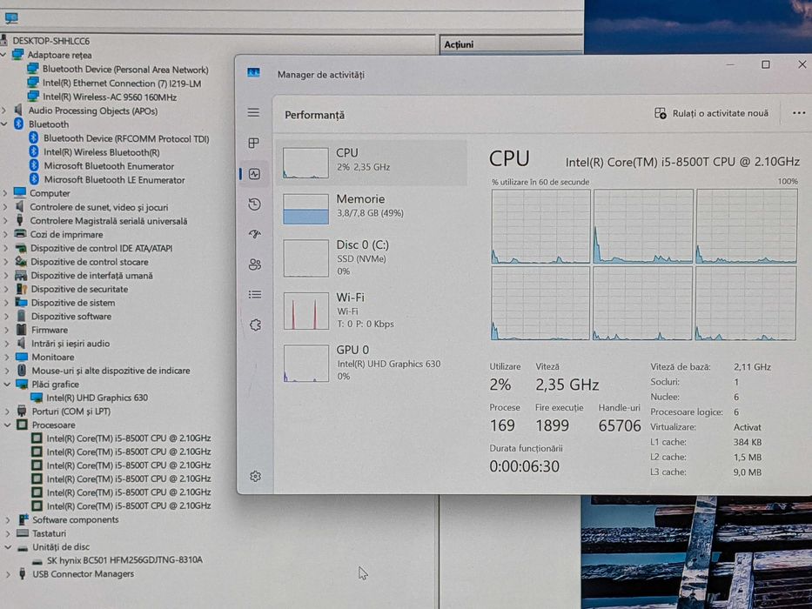This screenshot has width=812, height=609.
Task: Click the handle count 65706
Action: click(x=620, y=425)
